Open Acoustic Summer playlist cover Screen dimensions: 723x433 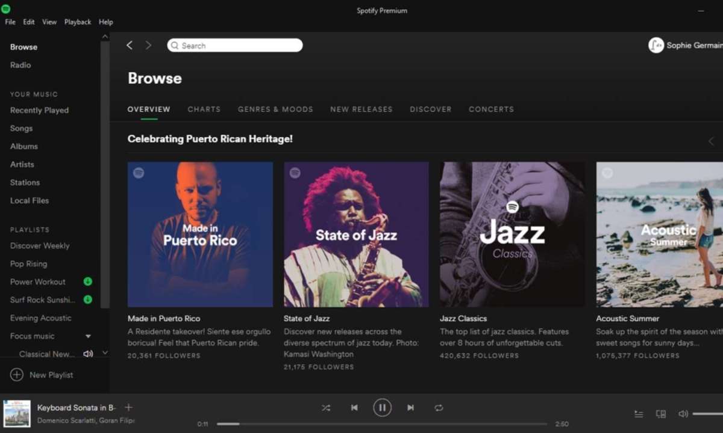pos(660,235)
